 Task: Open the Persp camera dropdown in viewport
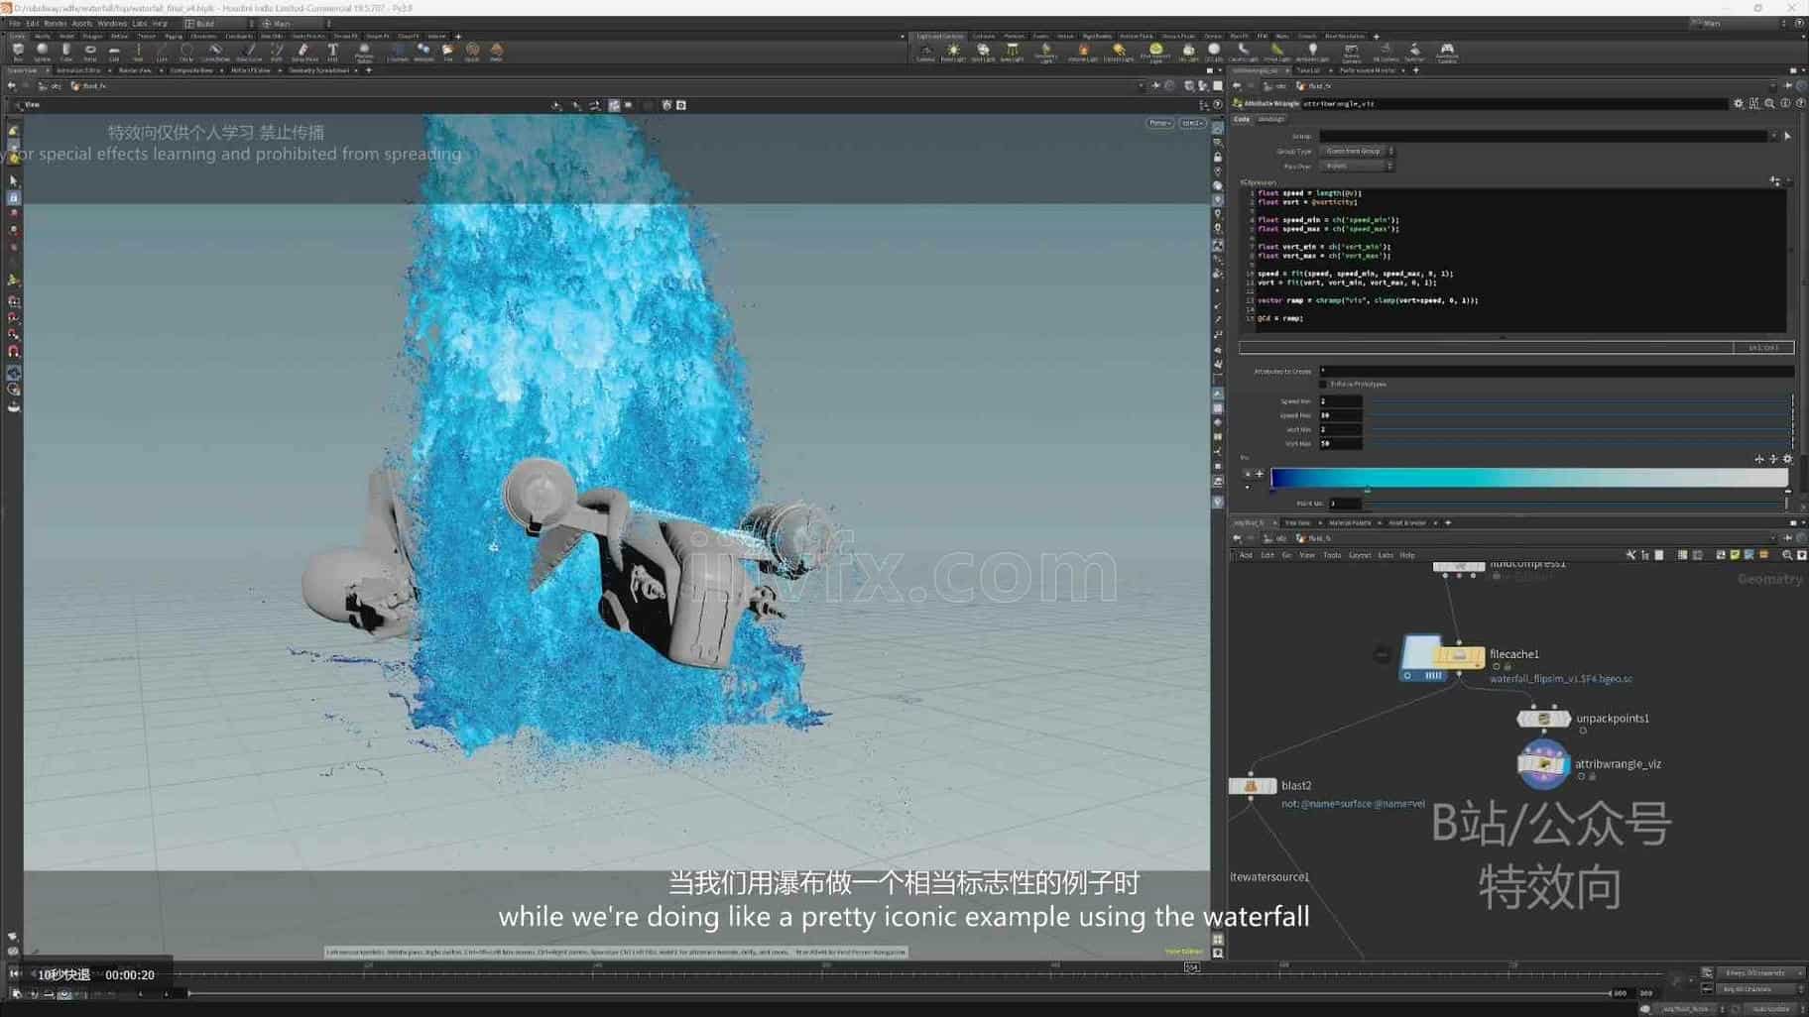[x=1159, y=124]
